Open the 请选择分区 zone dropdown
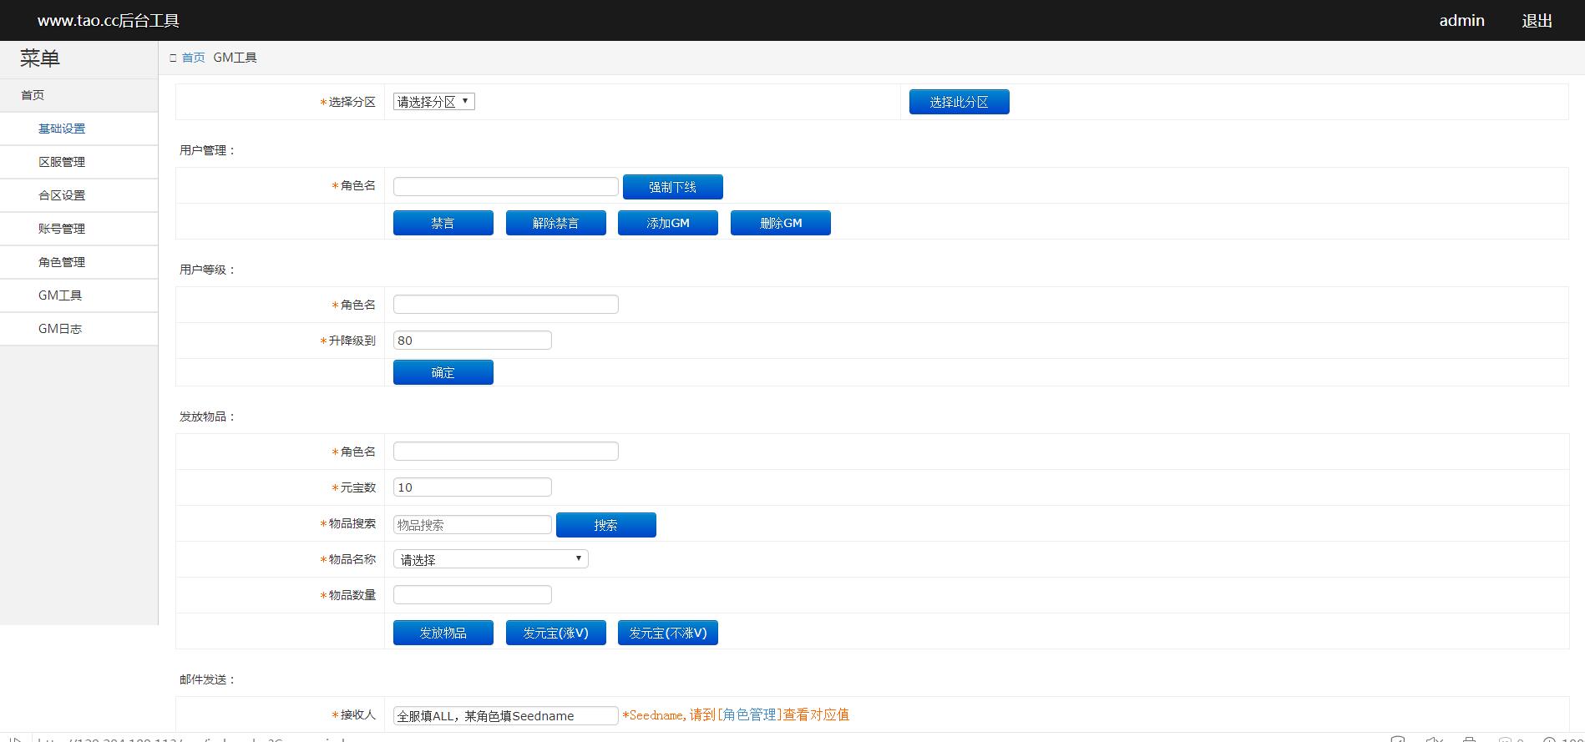Image resolution: width=1585 pixels, height=742 pixels. (433, 102)
